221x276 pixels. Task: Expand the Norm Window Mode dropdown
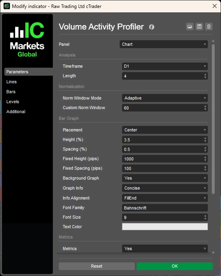tap(165, 98)
